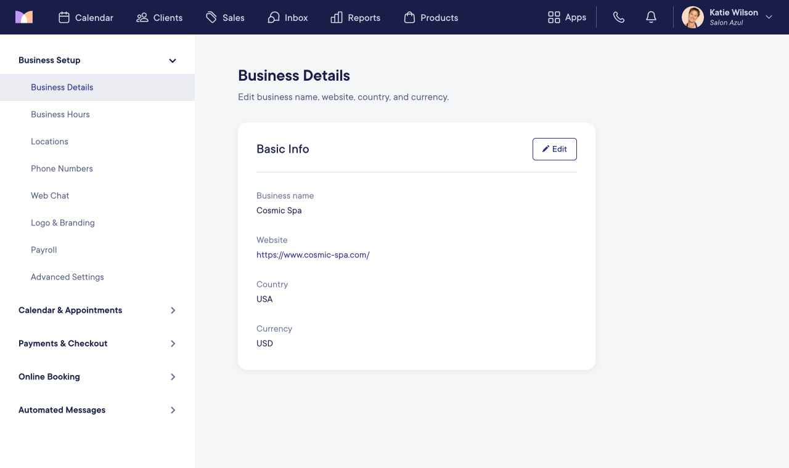Open the Inbox chat icon
The height and width of the screenshot is (468, 789).
tap(274, 17)
